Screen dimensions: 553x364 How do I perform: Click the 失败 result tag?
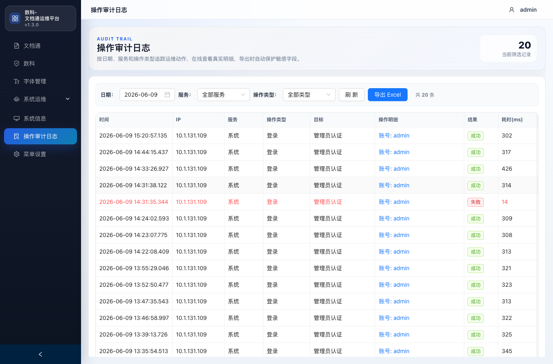tap(476, 202)
